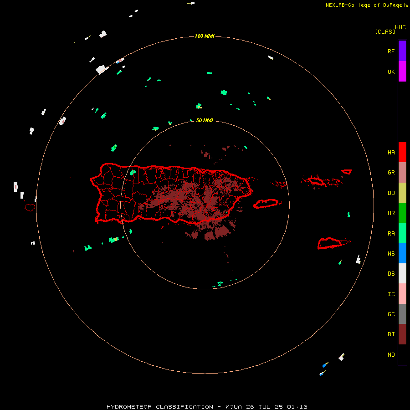Click the ND black legend swatch

click(402, 354)
